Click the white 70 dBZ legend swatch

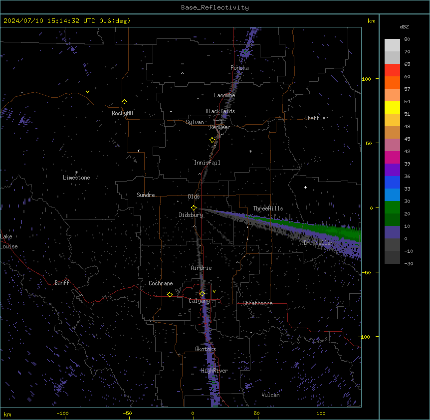pos(392,45)
